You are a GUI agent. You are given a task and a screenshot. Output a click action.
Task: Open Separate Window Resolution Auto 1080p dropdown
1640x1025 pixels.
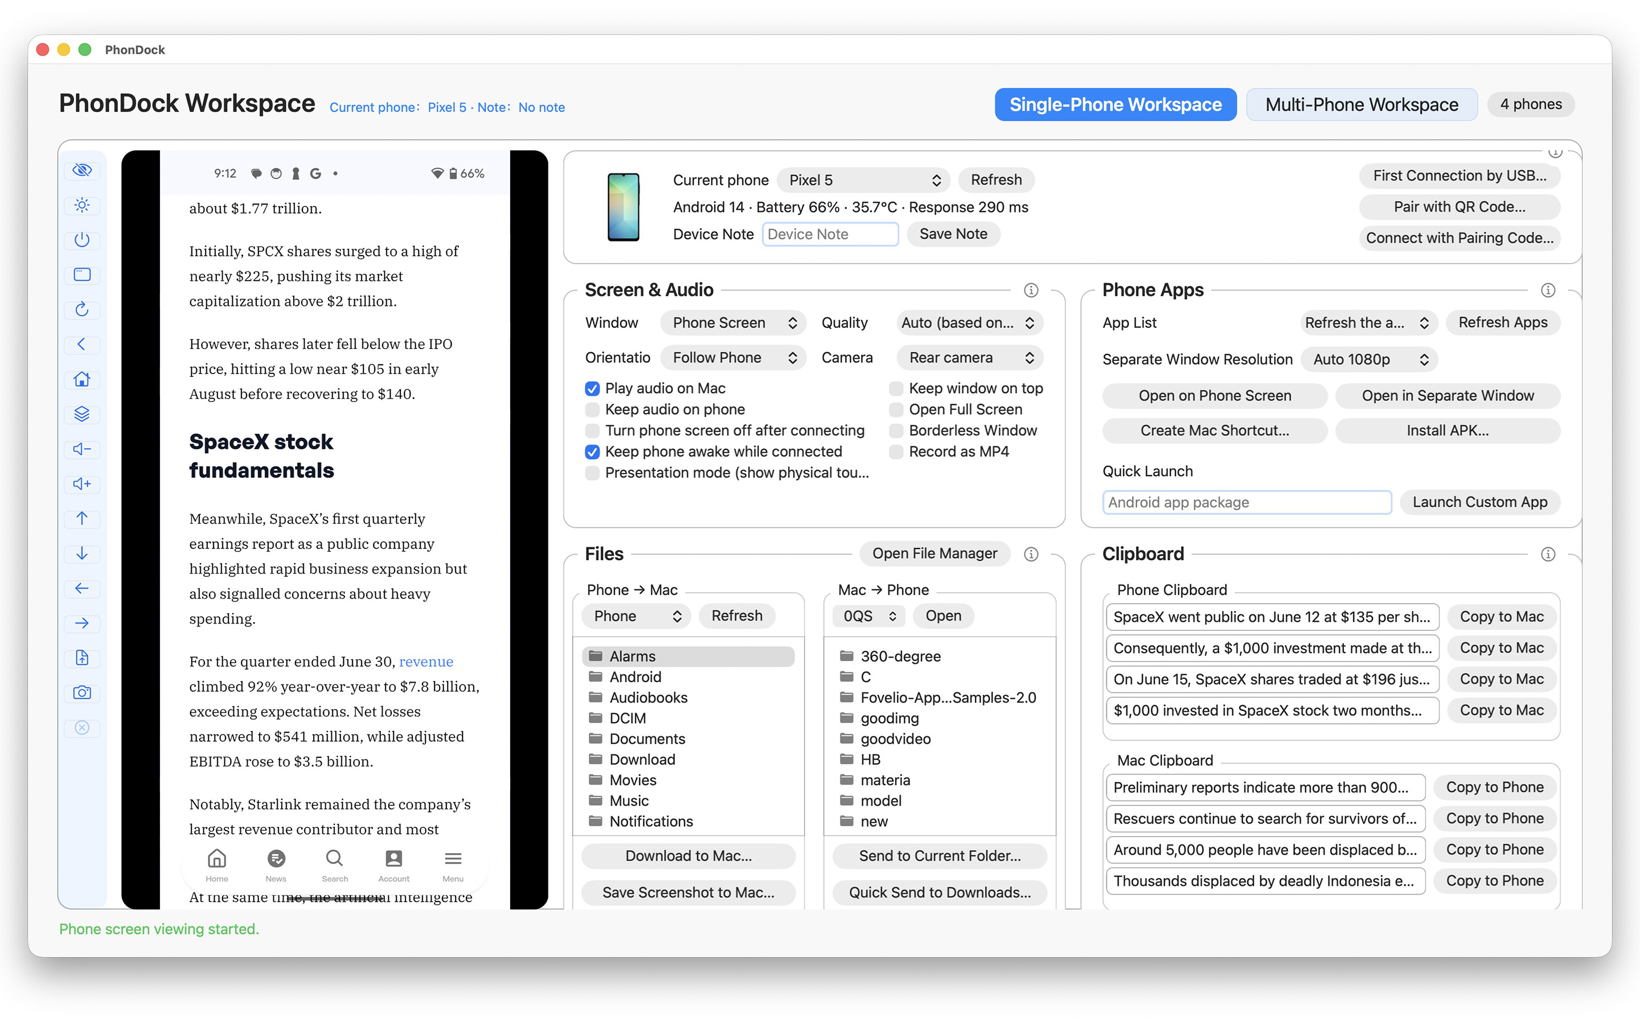click(1369, 359)
